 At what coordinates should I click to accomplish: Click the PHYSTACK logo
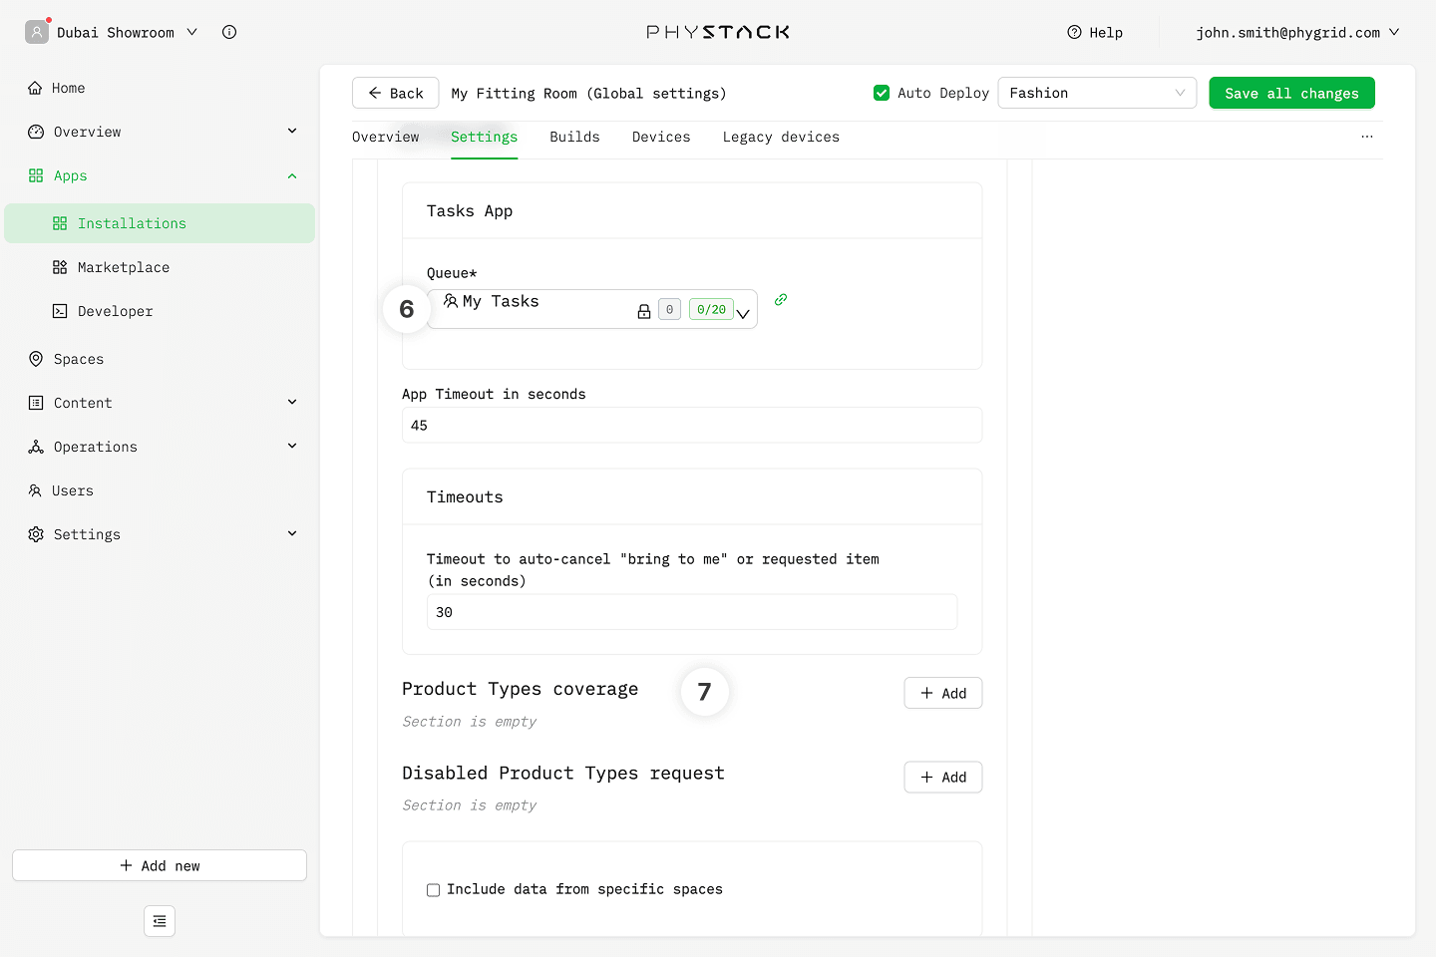718,32
